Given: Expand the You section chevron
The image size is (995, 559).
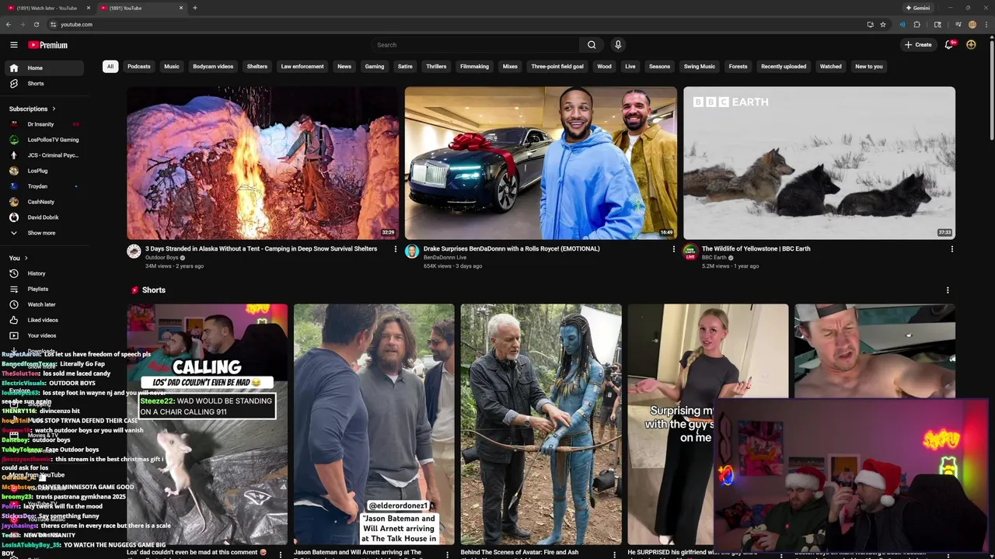Looking at the screenshot, I should 26,258.
